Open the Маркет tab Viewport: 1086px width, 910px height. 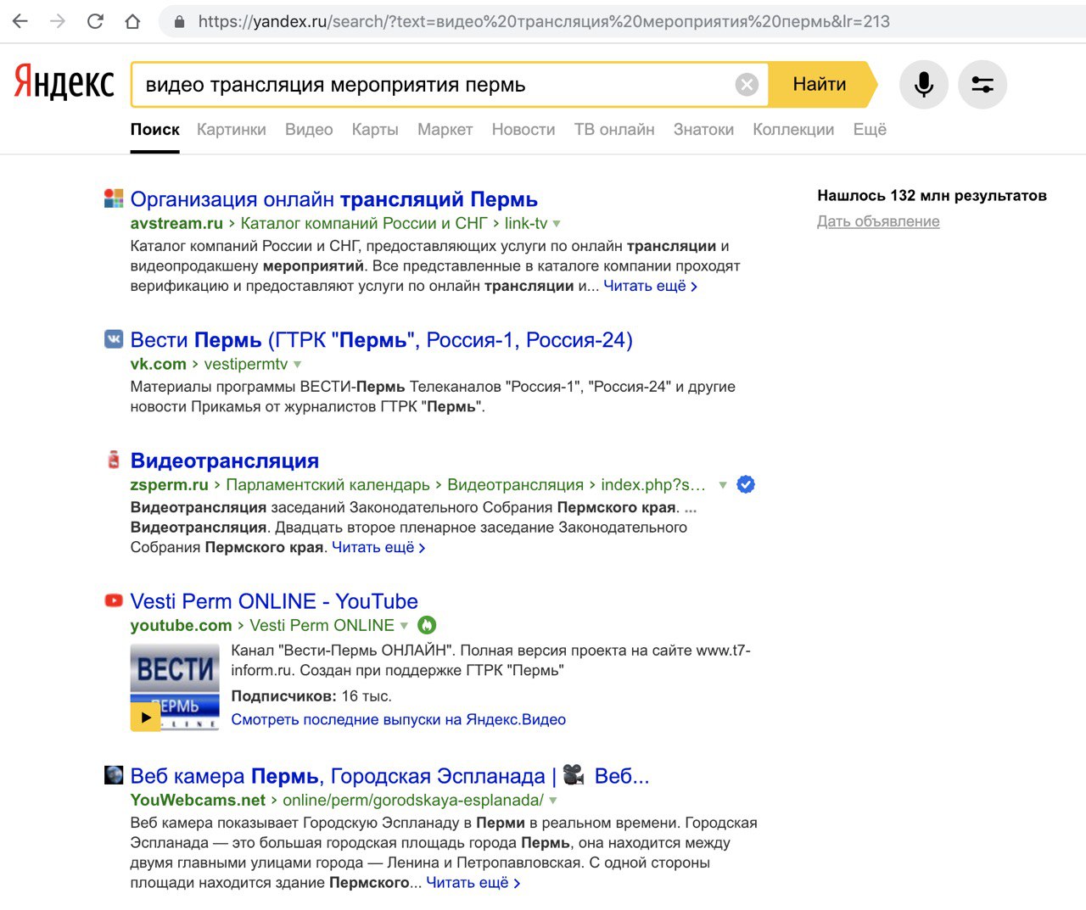(445, 129)
